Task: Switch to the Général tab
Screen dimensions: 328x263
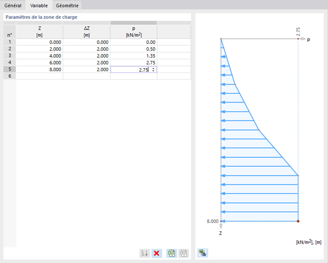Action: click(13, 6)
